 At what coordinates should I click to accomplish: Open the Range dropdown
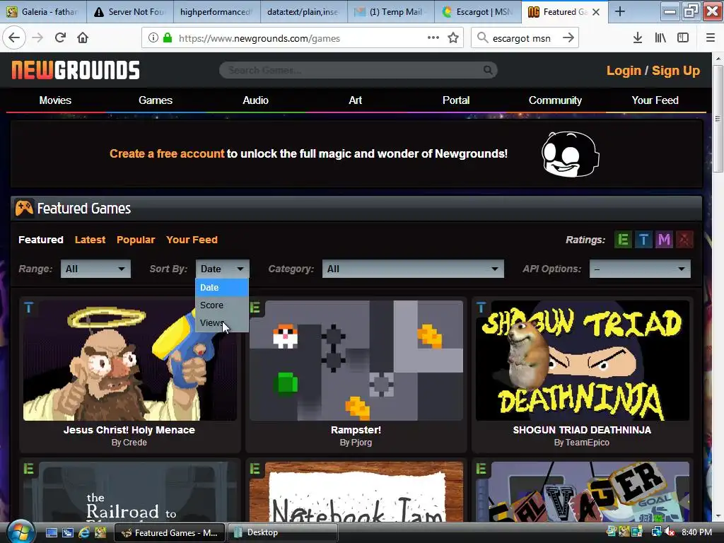point(95,269)
